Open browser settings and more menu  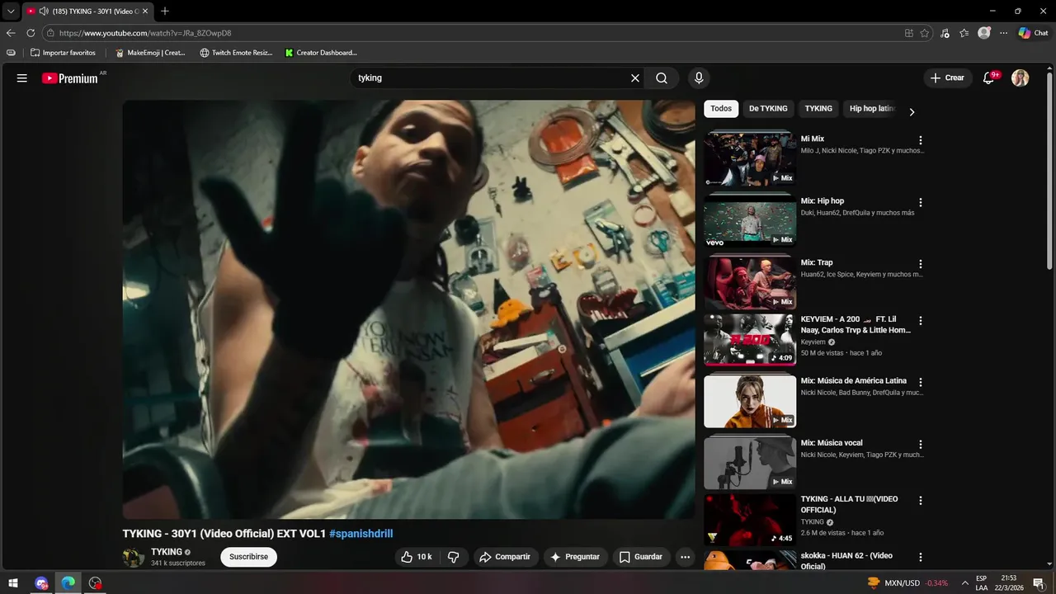(x=1003, y=33)
